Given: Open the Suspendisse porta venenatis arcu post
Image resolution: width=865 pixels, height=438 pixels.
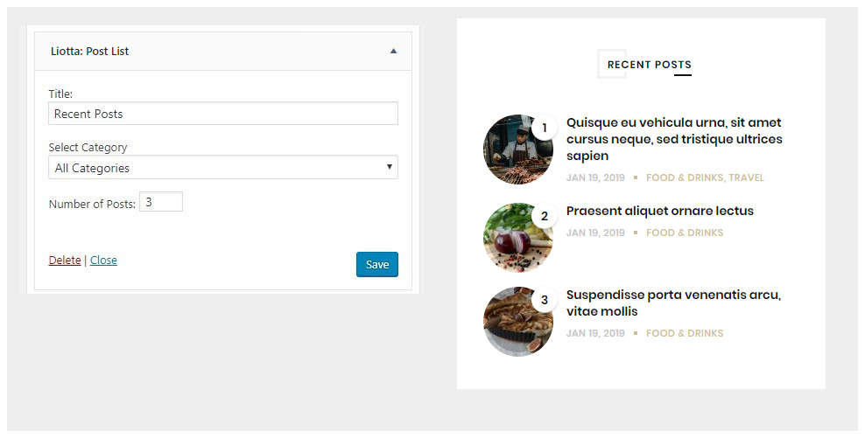Looking at the screenshot, I should 672,303.
